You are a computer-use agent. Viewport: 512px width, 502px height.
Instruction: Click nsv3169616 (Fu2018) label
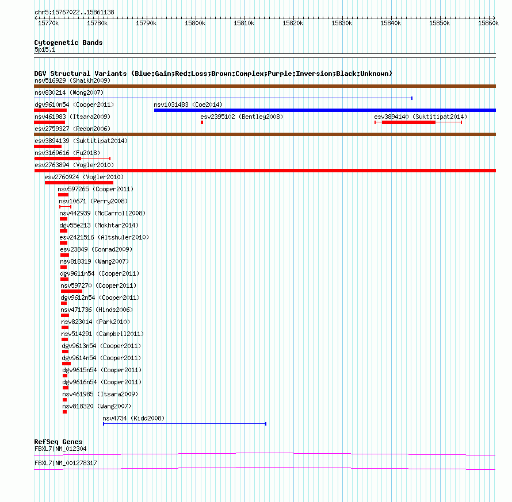(x=67, y=153)
